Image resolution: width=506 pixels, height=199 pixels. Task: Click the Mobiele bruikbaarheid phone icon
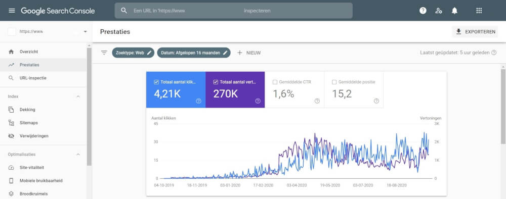11,181
